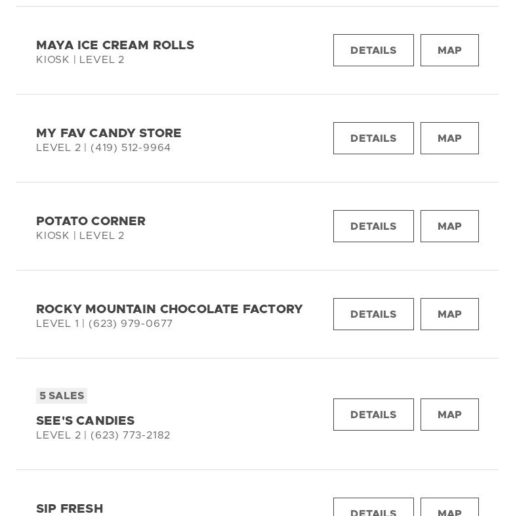
Task: Click the My Fav Candy Store name
Action: (109, 133)
